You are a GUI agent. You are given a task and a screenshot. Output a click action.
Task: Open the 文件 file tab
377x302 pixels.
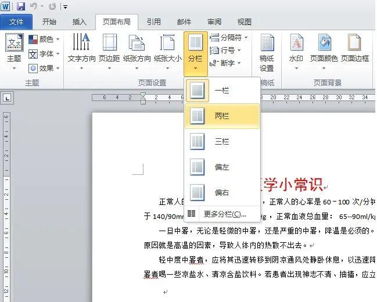(17, 22)
